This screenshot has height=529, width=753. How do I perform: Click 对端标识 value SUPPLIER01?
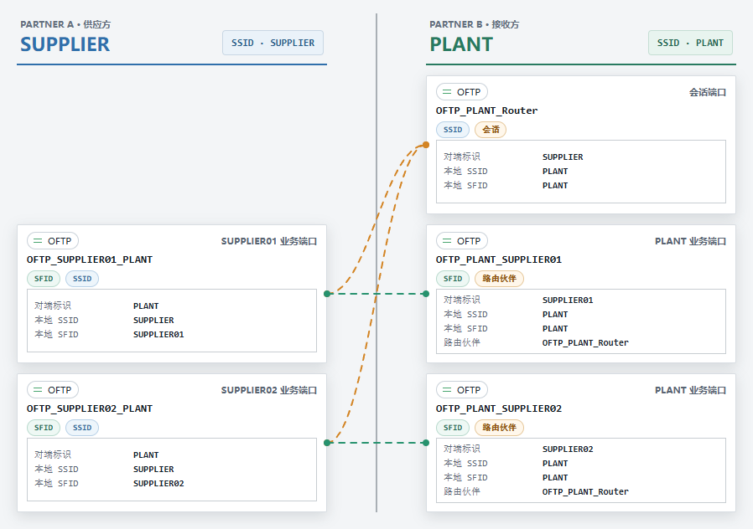(568, 300)
